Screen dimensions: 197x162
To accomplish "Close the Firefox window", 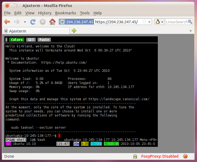I will coord(7,6).
